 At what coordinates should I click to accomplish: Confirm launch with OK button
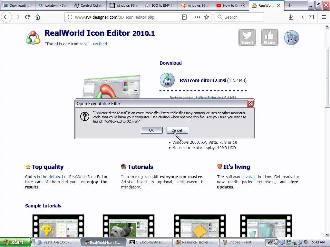(151, 130)
